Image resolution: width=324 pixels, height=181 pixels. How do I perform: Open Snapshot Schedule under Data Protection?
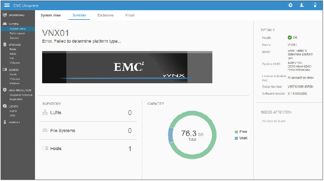[x=21, y=95]
